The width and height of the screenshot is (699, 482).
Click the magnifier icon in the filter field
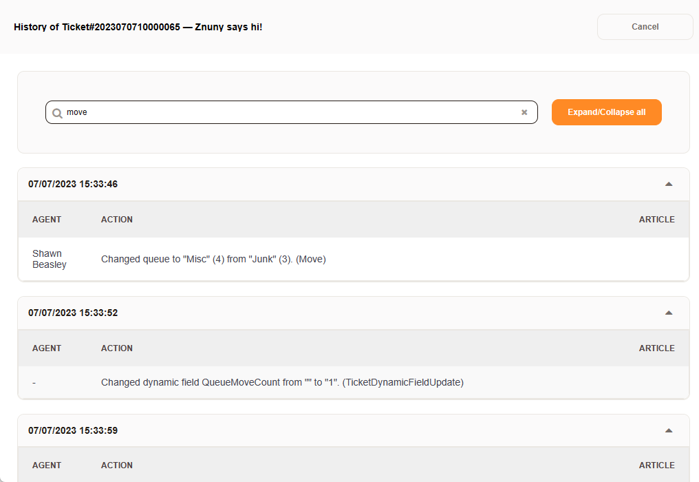58,113
